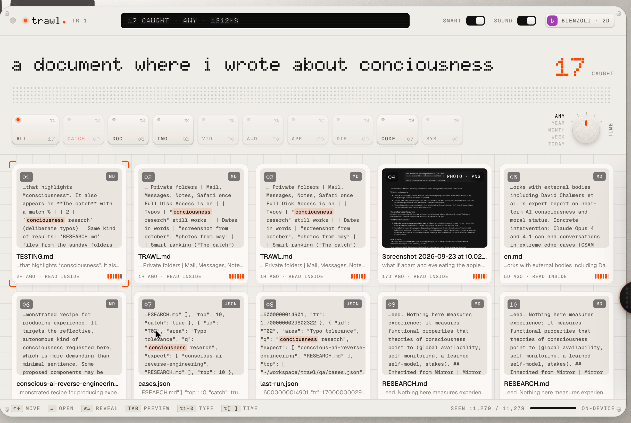Image resolution: width=631 pixels, height=423 pixels.
Task: Toggle the SMART switch
Action: click(476, 21)
